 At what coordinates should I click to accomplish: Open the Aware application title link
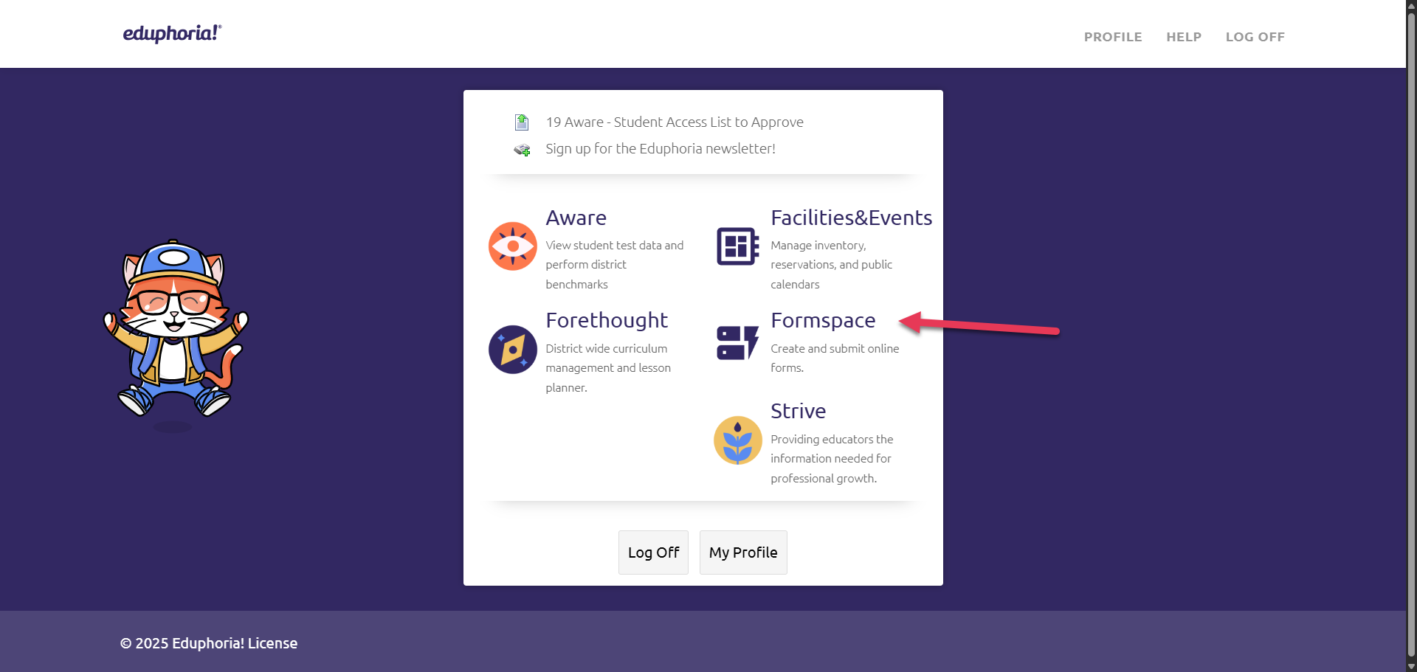coord(576,218)
